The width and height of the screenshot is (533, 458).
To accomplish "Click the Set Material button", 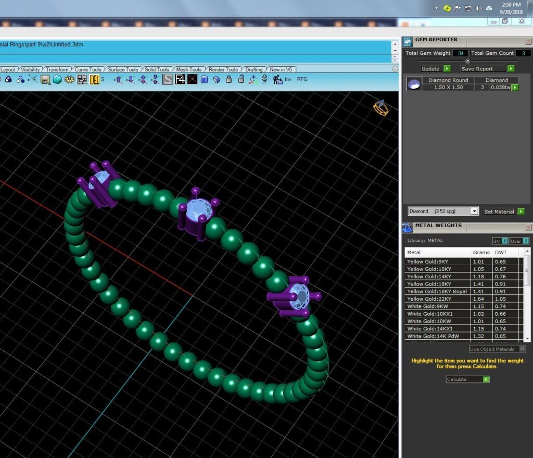I will point(503,212).
